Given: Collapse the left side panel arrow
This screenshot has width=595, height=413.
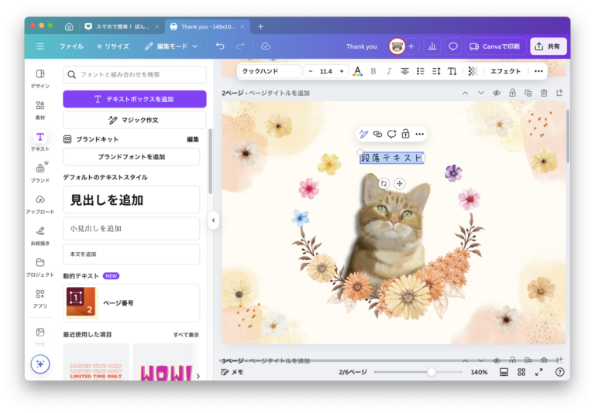Looking at the screenshot, I should 213,220.
